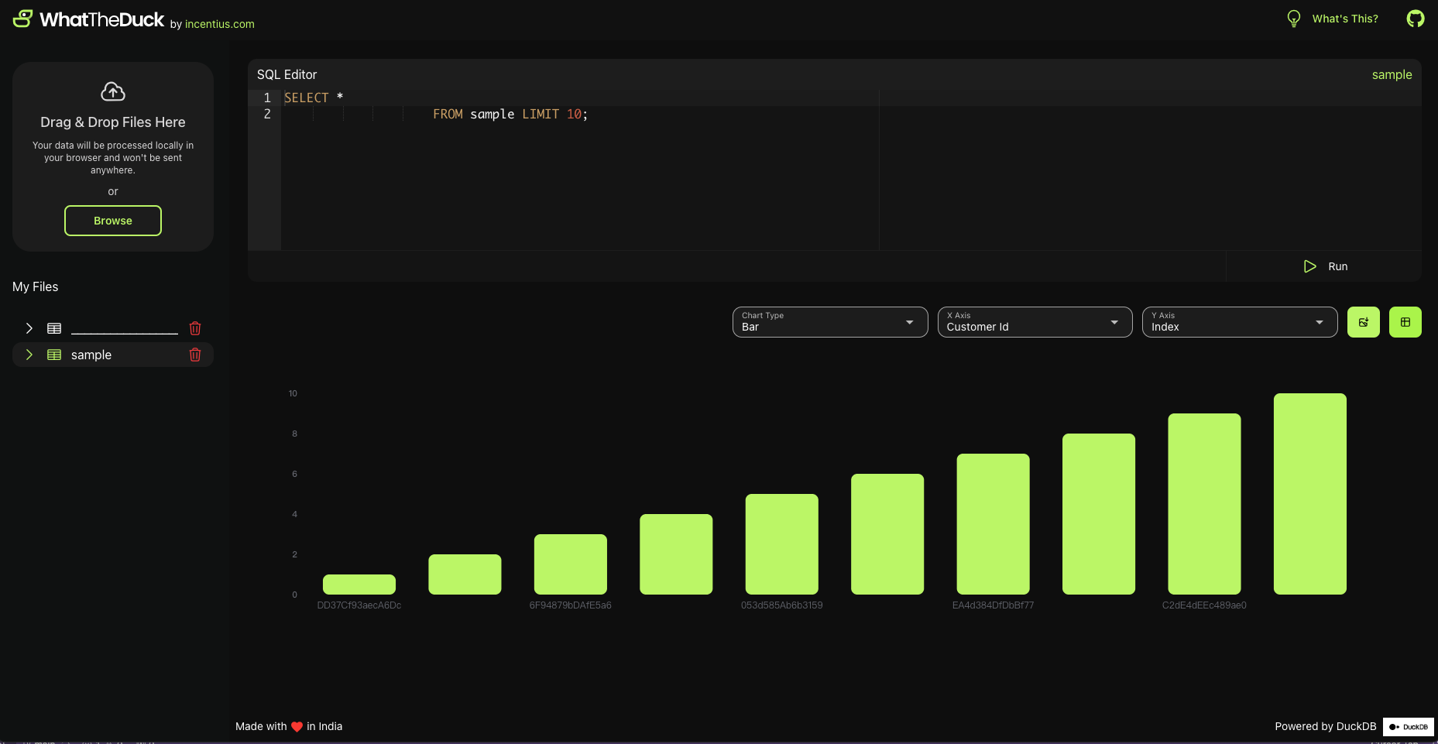Click the bar labeled 053d585Ab6b3159
The image size is (1438, 744).
(782, 544)
